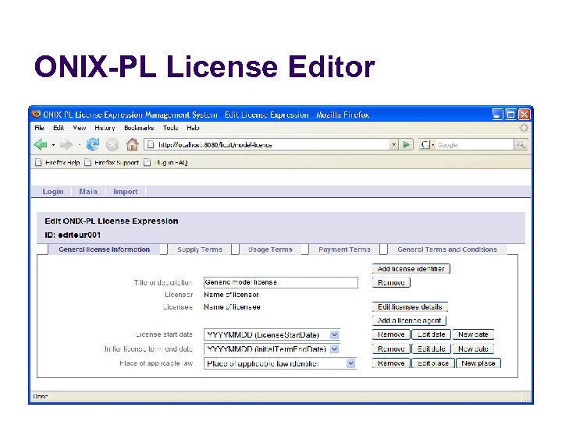Click Remove in Place of applicable law row
The height and width of the screenshot is (421, 562).
391,363
